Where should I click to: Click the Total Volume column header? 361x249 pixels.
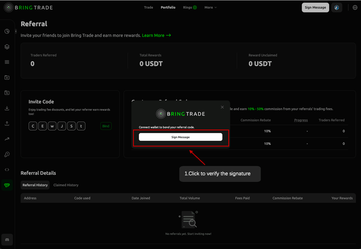pyautogui.click(x=190, y=198)
